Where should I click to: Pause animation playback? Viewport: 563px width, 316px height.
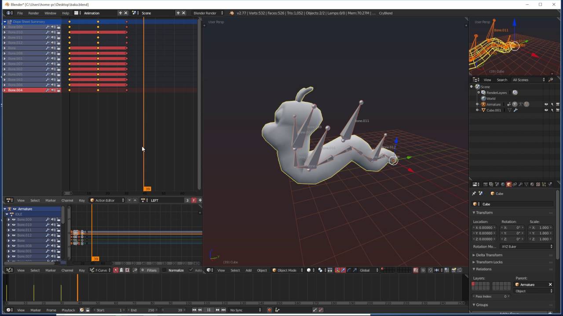point(208,310)
